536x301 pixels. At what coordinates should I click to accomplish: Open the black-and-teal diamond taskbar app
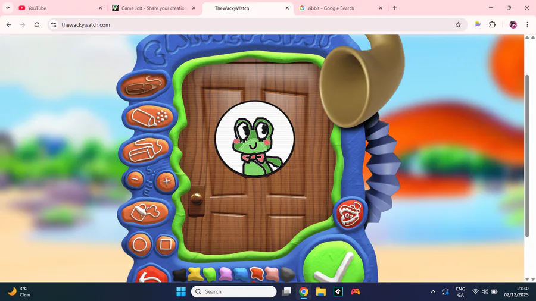[338, 292]
